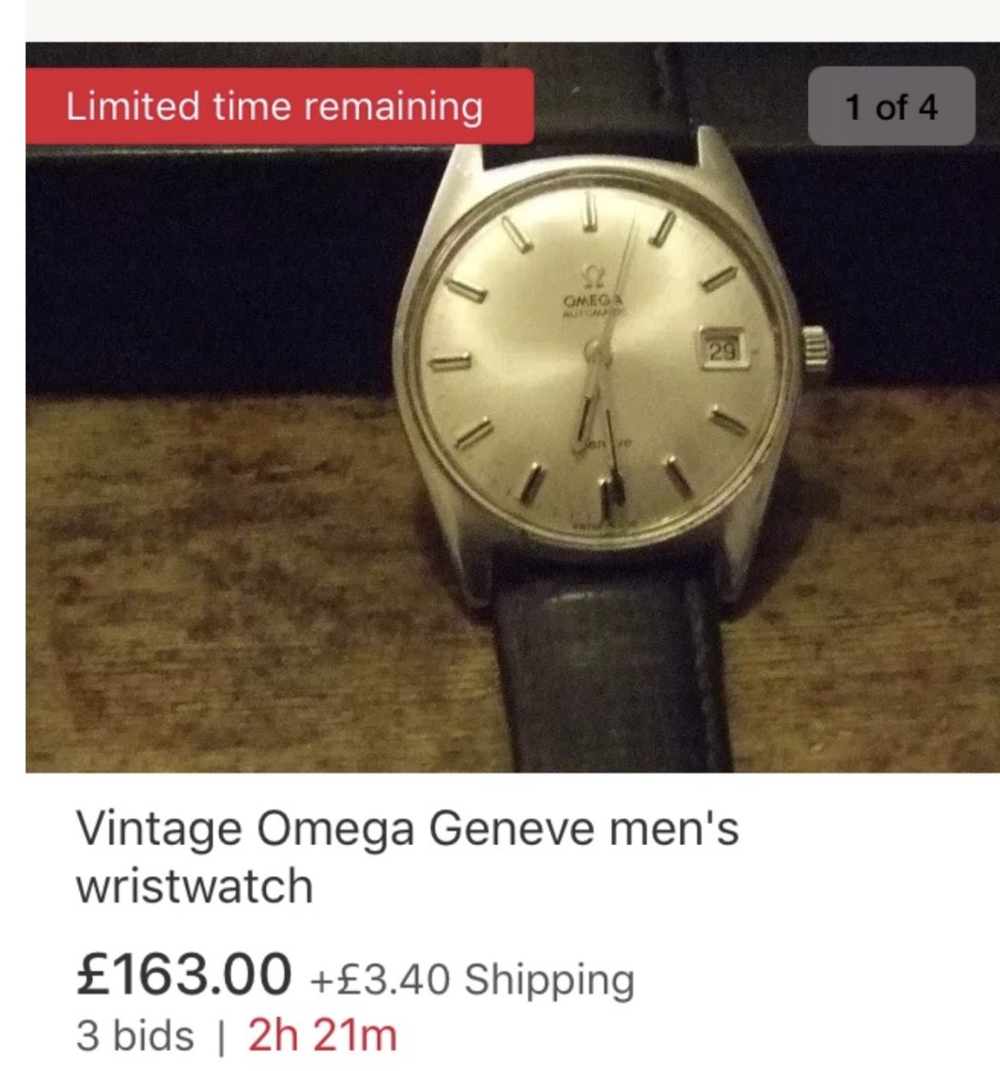Select the £163.00 current bid price

tap(184, 973)
